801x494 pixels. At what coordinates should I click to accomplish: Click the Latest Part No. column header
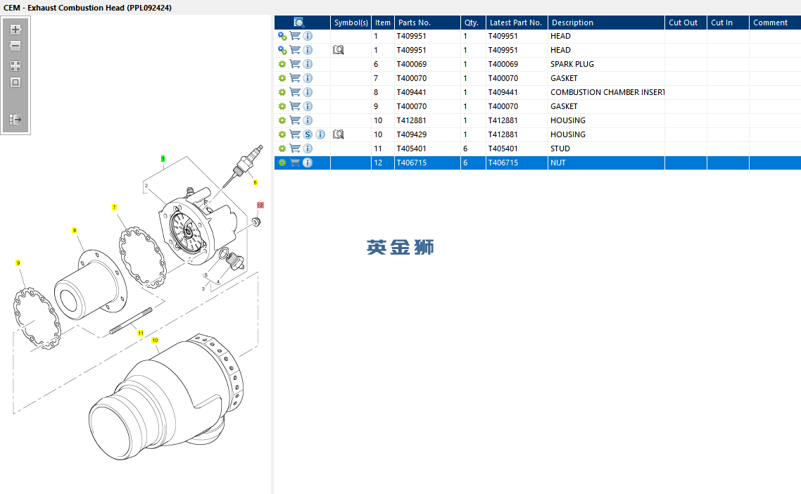pos(517,23)
